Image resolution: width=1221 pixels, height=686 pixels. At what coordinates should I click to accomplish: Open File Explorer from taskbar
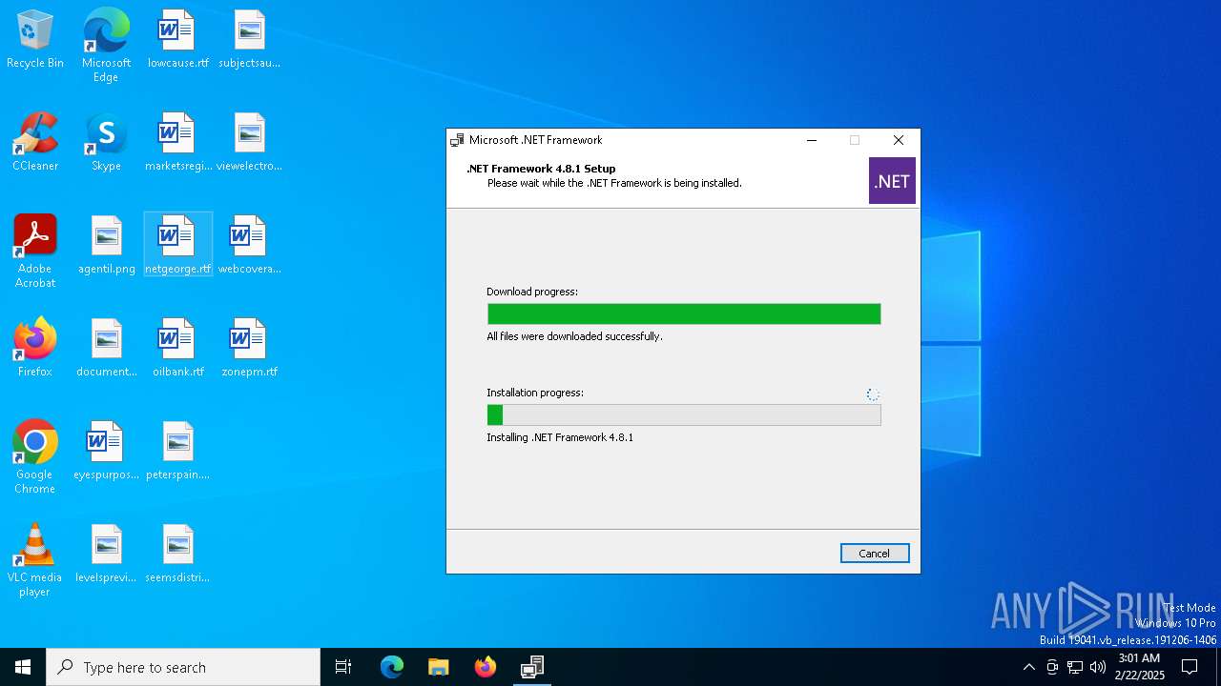click(439, 667)
